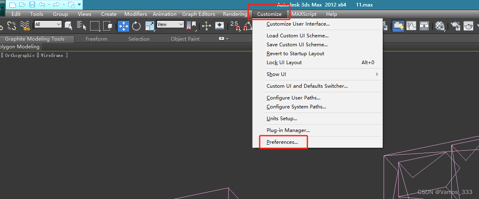Click the Use Pivot Point Center icon
479x199 pixels.
[191, 26]
